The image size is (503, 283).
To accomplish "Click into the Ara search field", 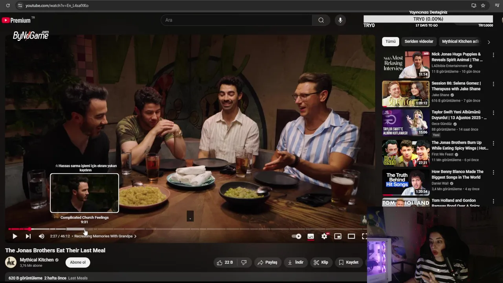I will click(x=237, y=20).
